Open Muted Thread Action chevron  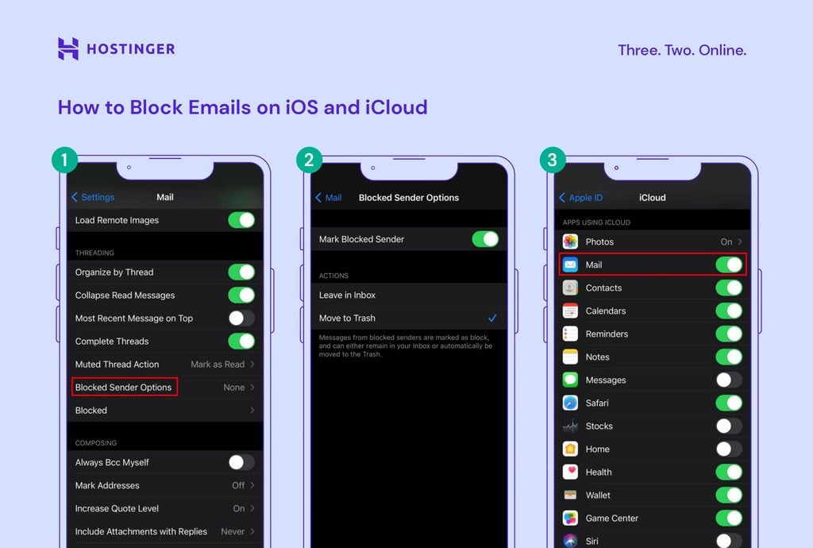pos(252,364)
